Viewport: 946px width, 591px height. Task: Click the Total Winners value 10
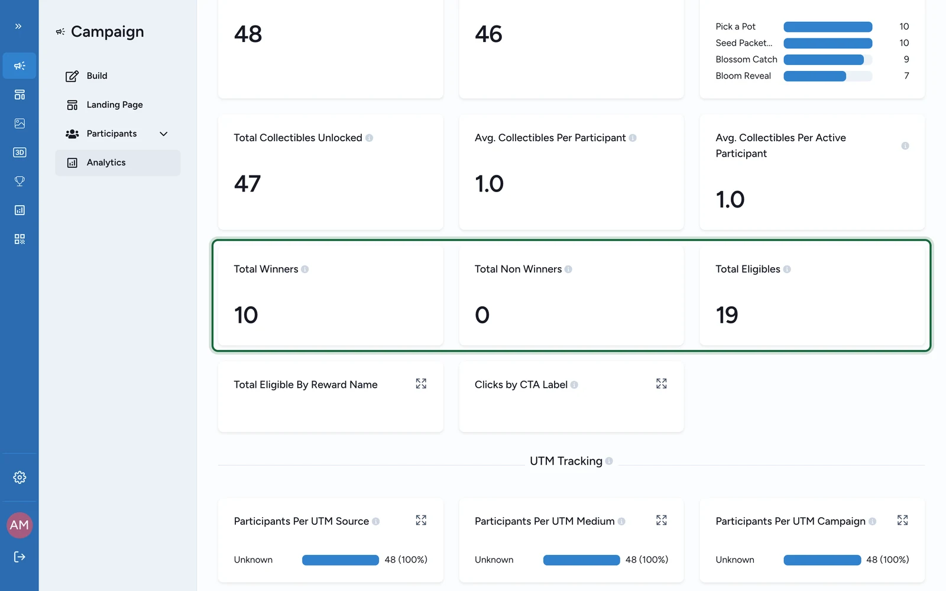coord(246,315)
